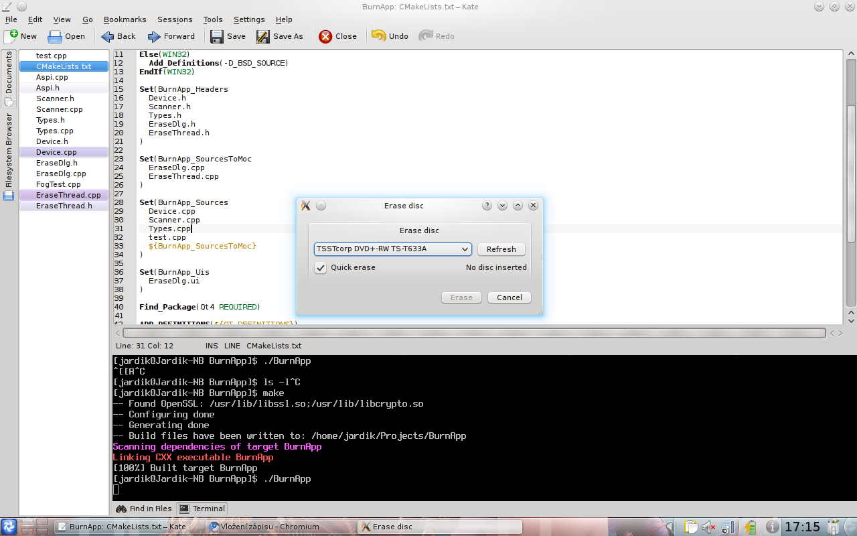Open the File menu
Screen dimensions: 857x536
click(x=11, y=19)
